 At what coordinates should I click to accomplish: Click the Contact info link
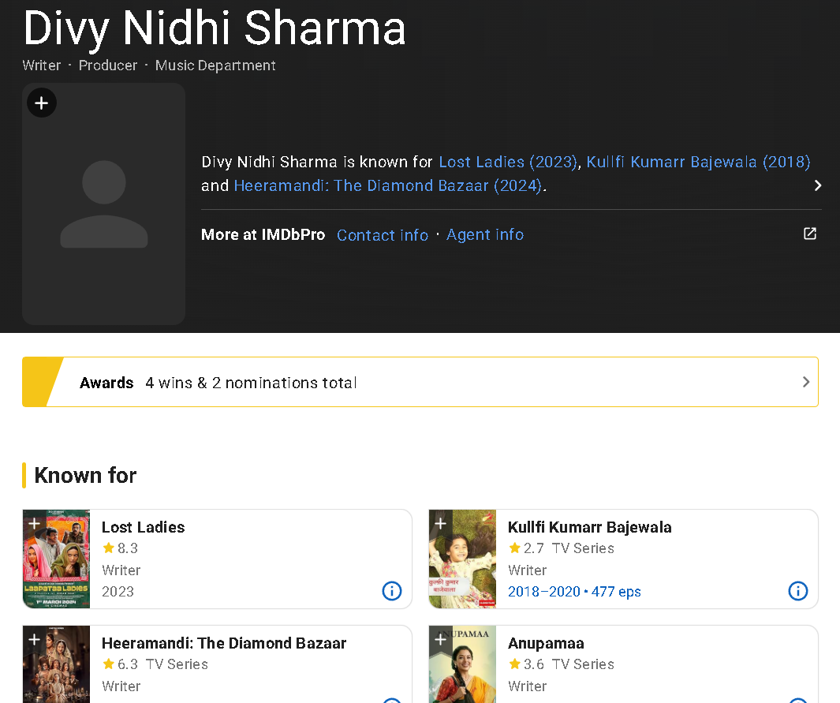383,235
